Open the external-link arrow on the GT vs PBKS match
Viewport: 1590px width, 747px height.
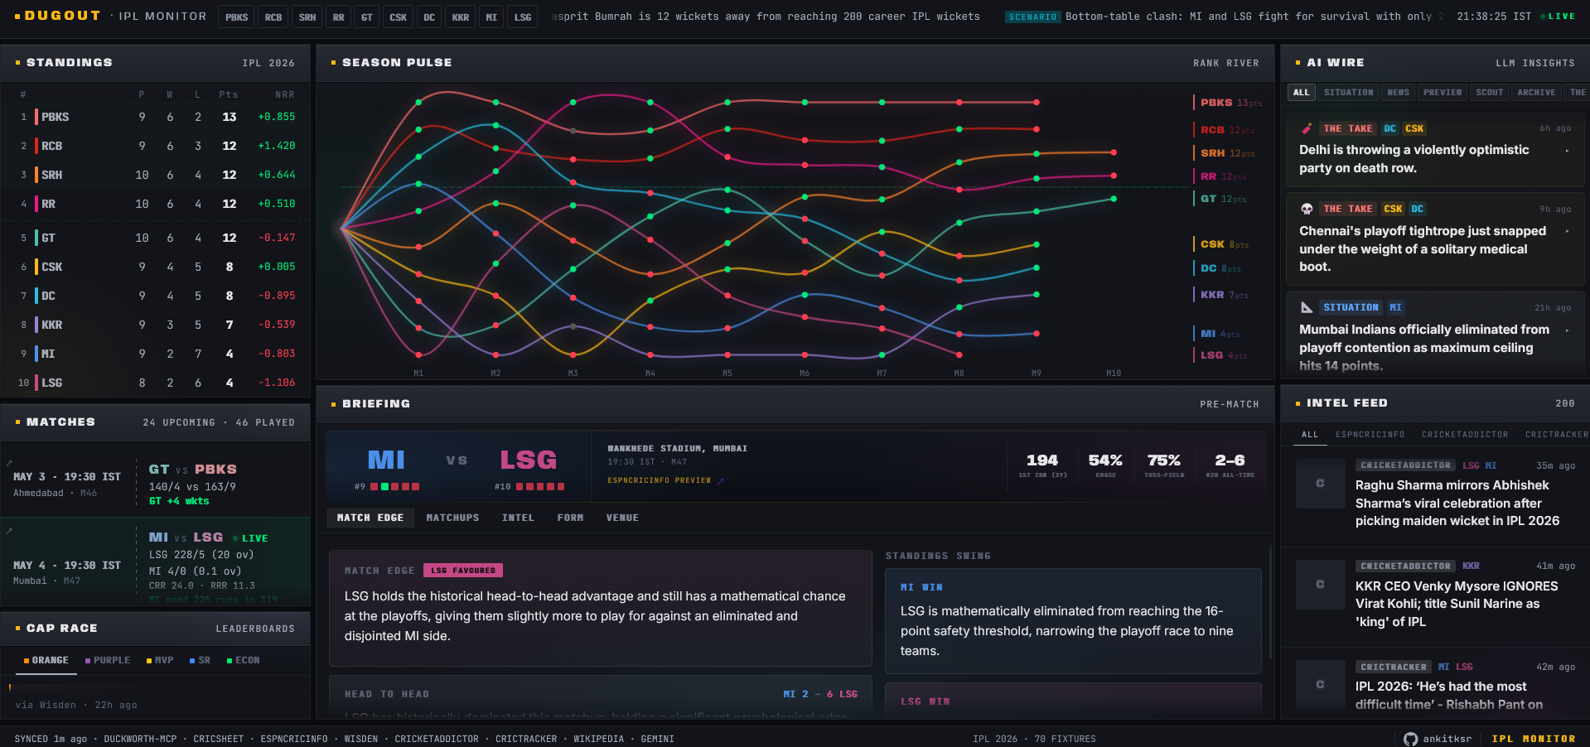tap(8, 463)
